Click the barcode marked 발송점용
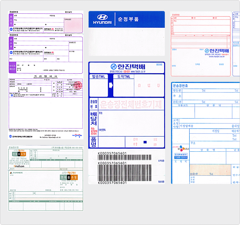The height and width of the screenshot is (225, 240). point(124,173)
